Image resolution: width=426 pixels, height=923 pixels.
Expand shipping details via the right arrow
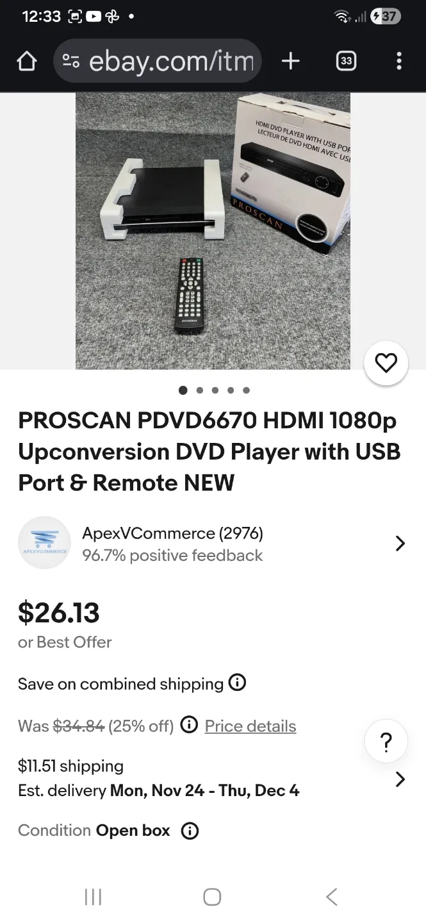pyautogui.click(x=400, y=779)
